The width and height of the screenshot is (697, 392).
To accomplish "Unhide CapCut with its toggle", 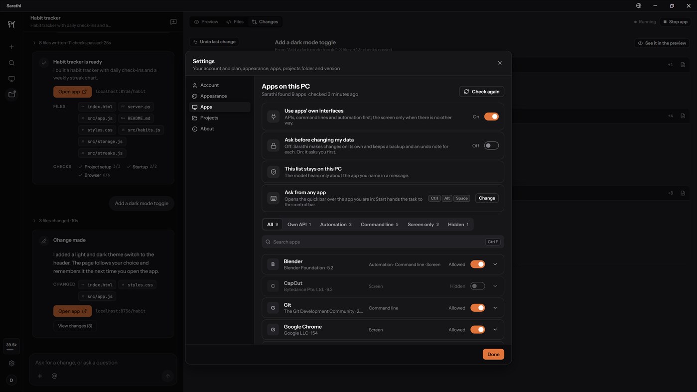I will click(x=477, y=286).
